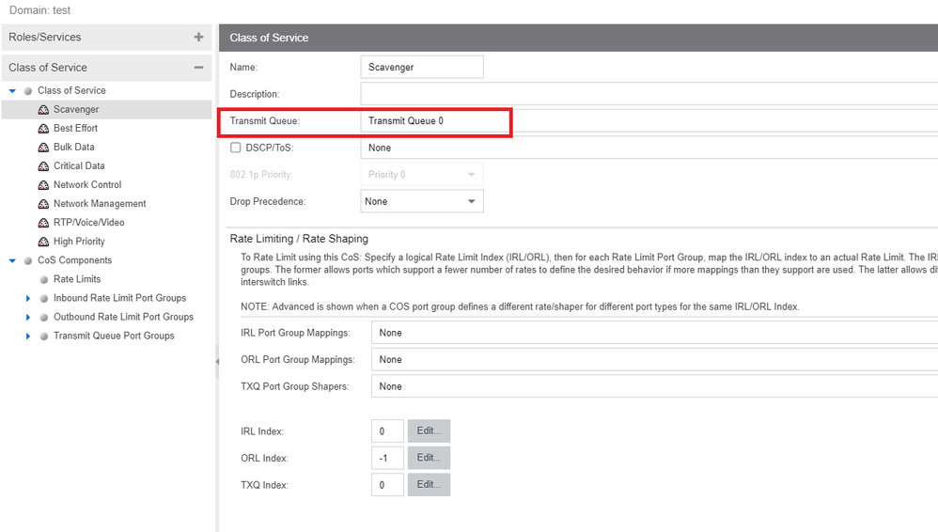This screenshot has width=938, height=532.
Task: Click the Network Control class icon
Action: point(43,185)
